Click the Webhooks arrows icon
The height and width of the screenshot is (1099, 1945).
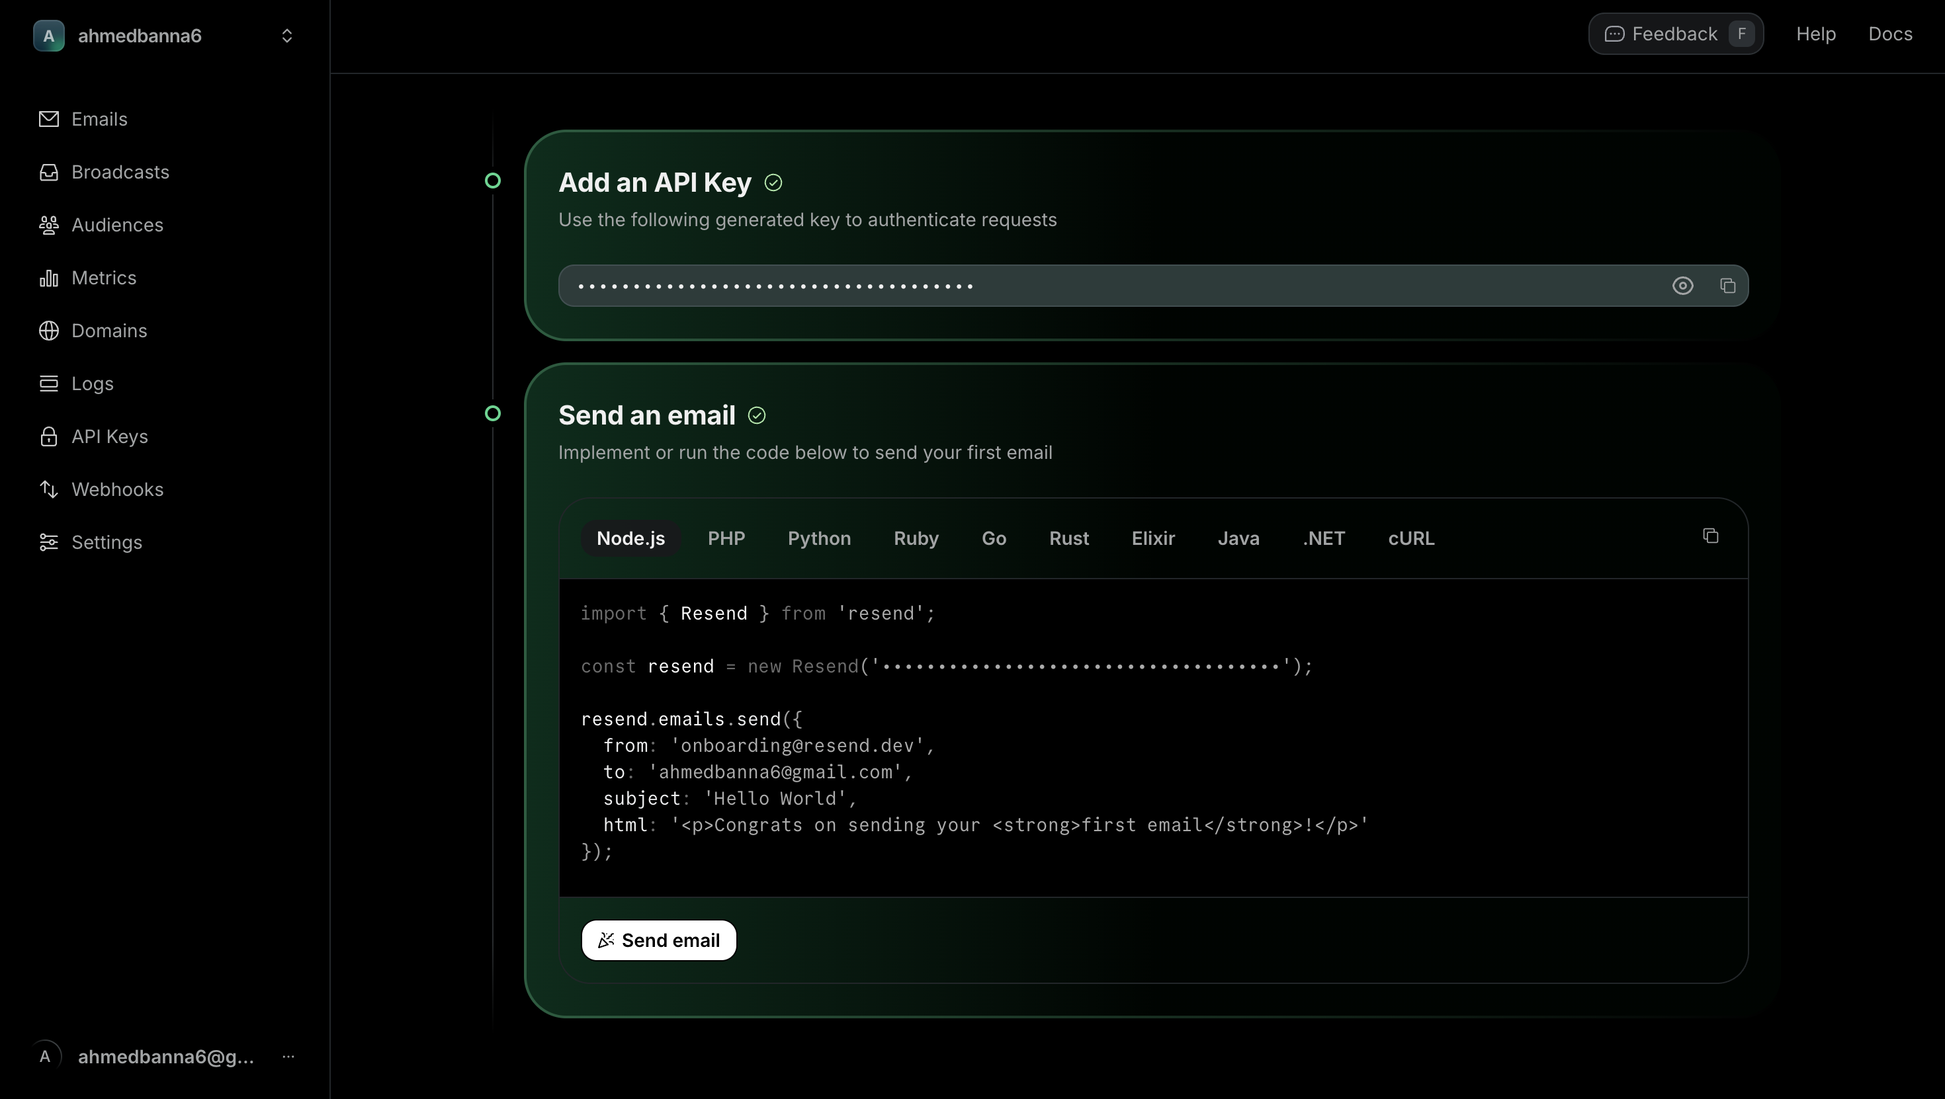(x=49, y=489)
